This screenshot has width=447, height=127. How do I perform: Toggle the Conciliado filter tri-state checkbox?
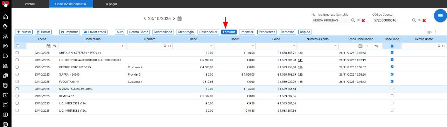click(392, 46)
